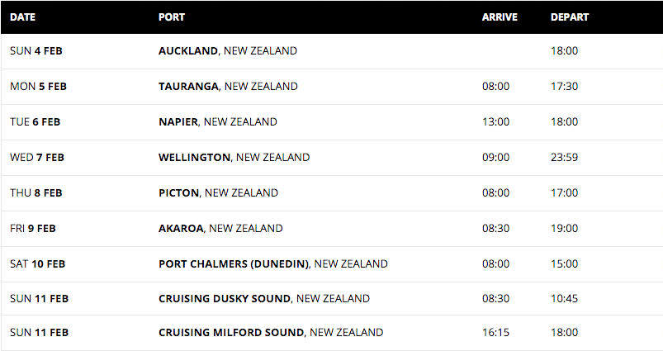Image resolution: width=663 pixels, height=351 pixels.
Task: Click the PORT column header
Action: [172, 17]
